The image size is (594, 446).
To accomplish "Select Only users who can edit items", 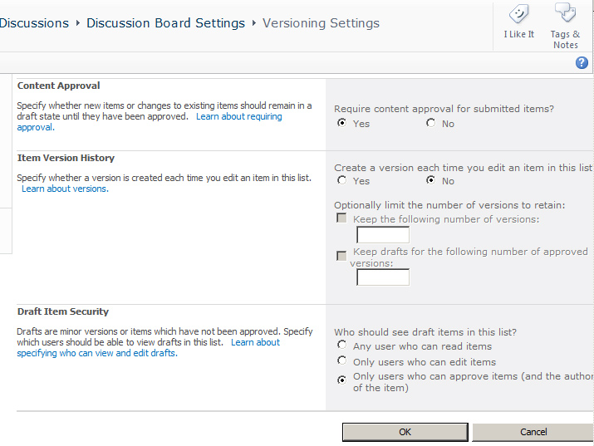I will point(342,361).
